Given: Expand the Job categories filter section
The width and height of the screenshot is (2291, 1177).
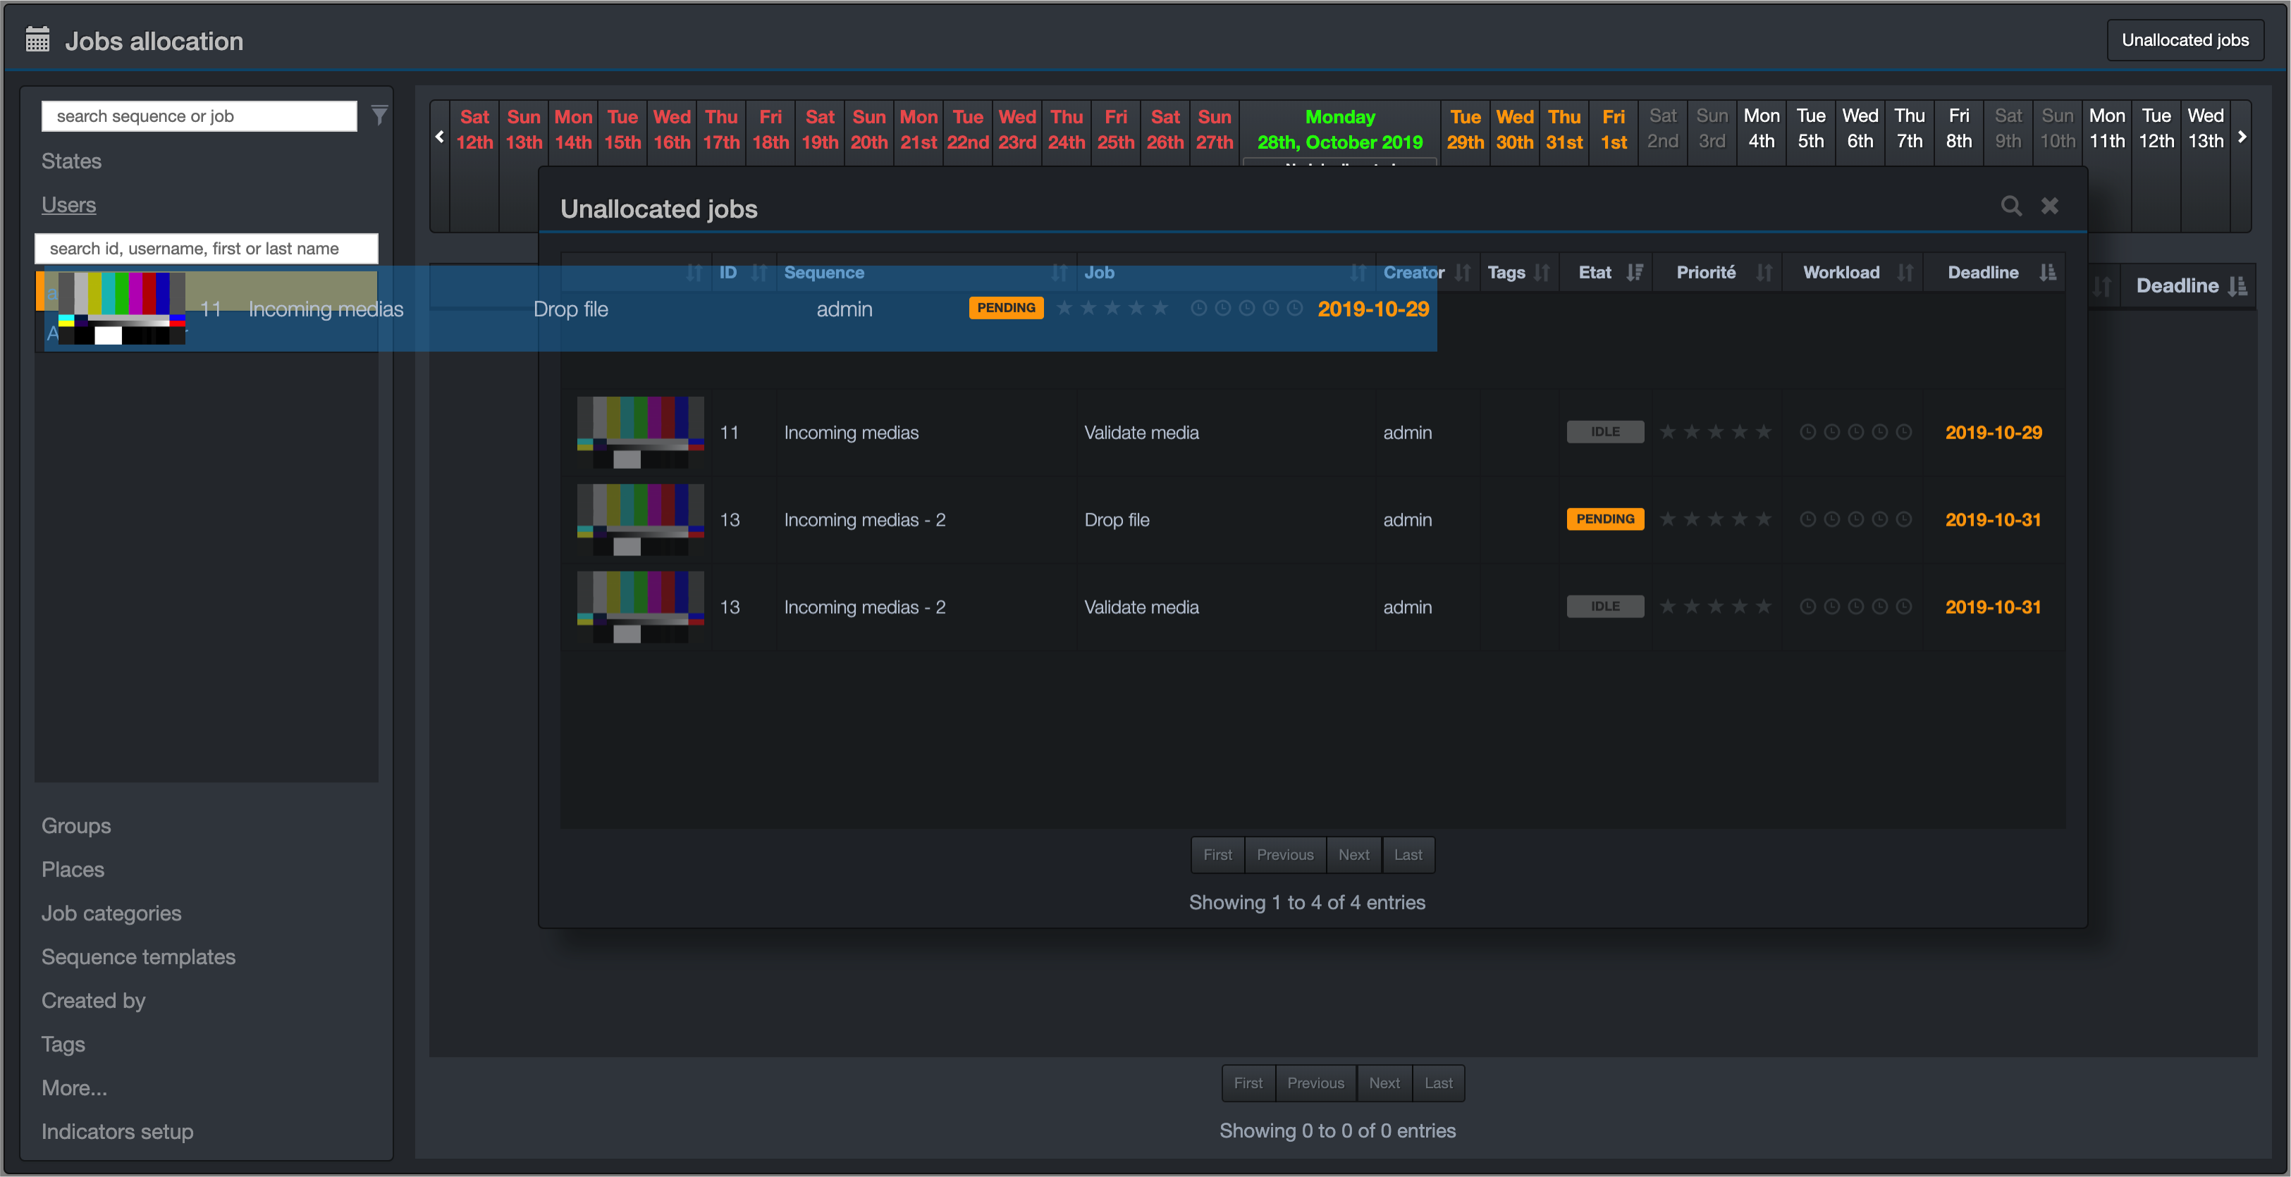Looking at the screenshot, I should [x=111, y=913].
